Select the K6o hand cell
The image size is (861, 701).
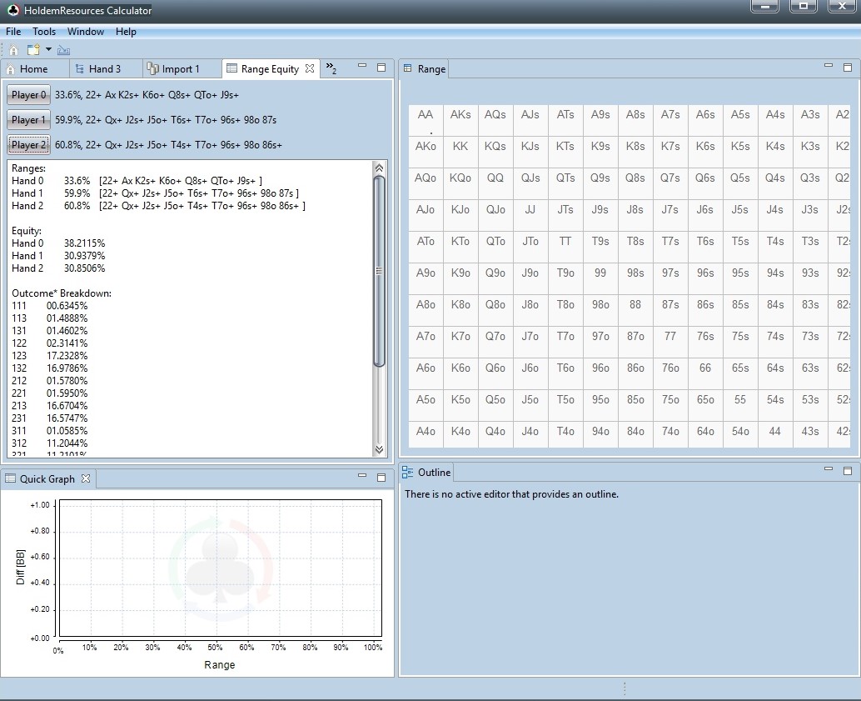460,373
